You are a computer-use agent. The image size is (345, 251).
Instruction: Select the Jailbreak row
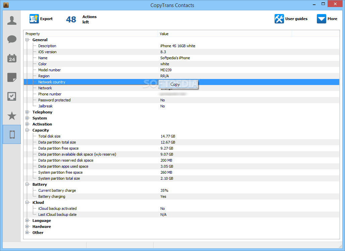pyautogui.click(x=181, y=106)
